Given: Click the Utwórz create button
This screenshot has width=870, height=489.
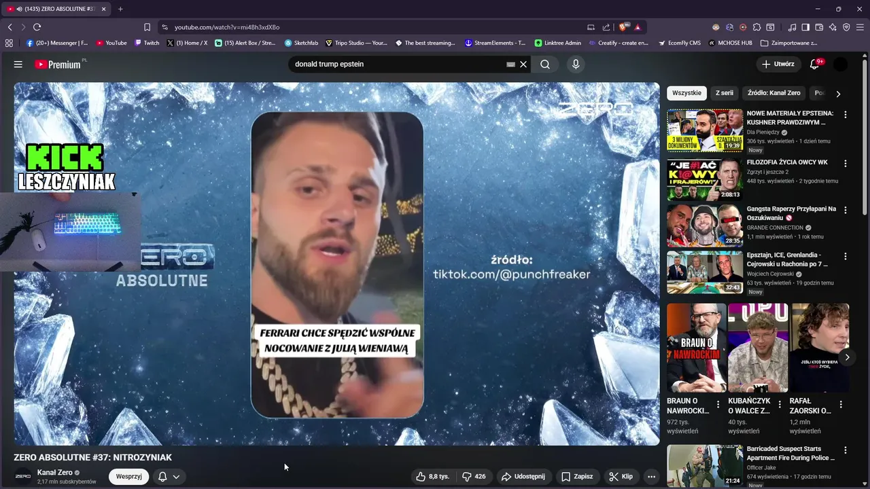Looking at the screenshot, I should click(778, 64).
